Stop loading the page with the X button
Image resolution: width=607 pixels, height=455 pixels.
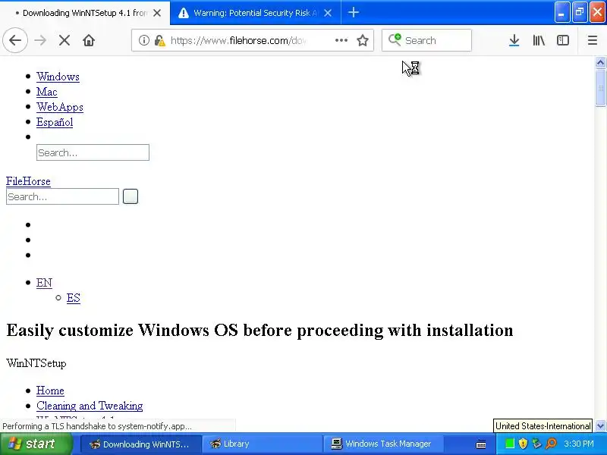coord(64,40)
